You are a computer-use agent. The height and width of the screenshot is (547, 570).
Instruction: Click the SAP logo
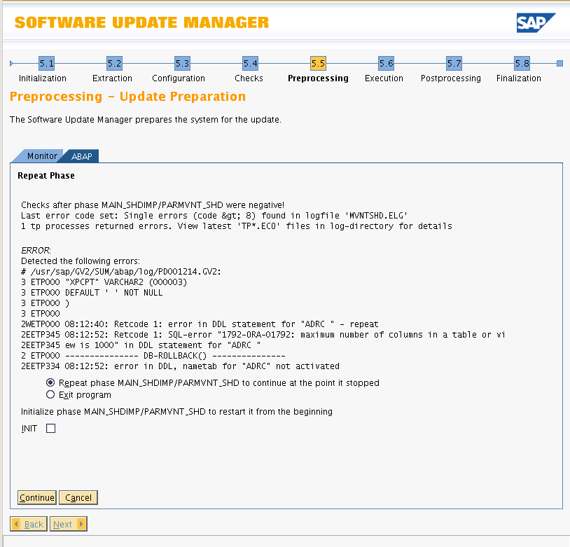click(x=536, y=23)
